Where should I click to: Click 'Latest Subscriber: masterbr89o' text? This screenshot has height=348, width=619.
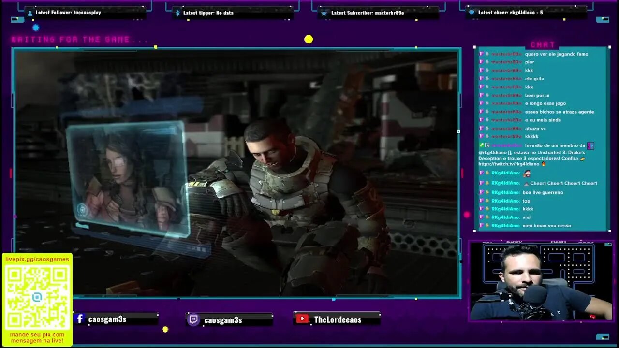pyautogui.click(x=368, y=13)
